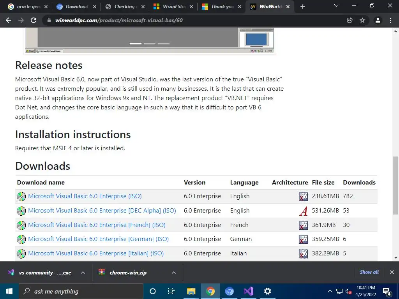Image resolution: width=399 pixels, height=299 pixels.
Task: Close the WinWorld tab
Action: click(x=288, y=7)
